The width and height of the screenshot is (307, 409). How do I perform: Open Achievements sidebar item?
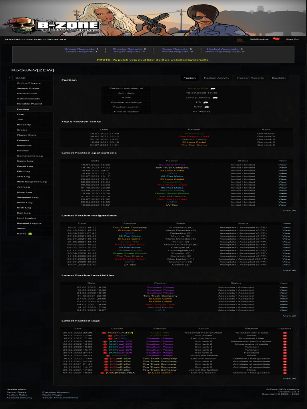tap(28, 99)
